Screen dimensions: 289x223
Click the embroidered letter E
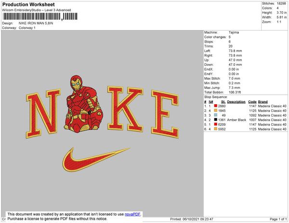click(165, 114)
